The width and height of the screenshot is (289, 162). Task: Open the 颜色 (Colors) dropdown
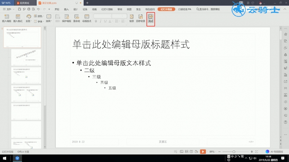coord(39,16)
